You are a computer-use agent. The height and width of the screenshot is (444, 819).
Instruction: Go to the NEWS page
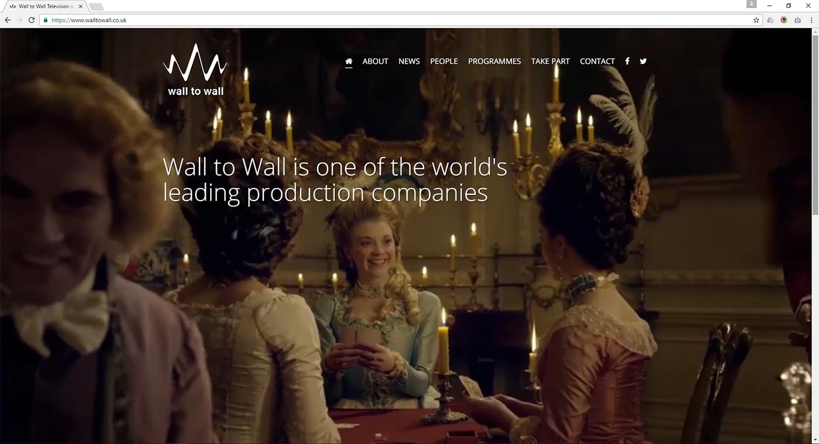click(x=409, y=61)
